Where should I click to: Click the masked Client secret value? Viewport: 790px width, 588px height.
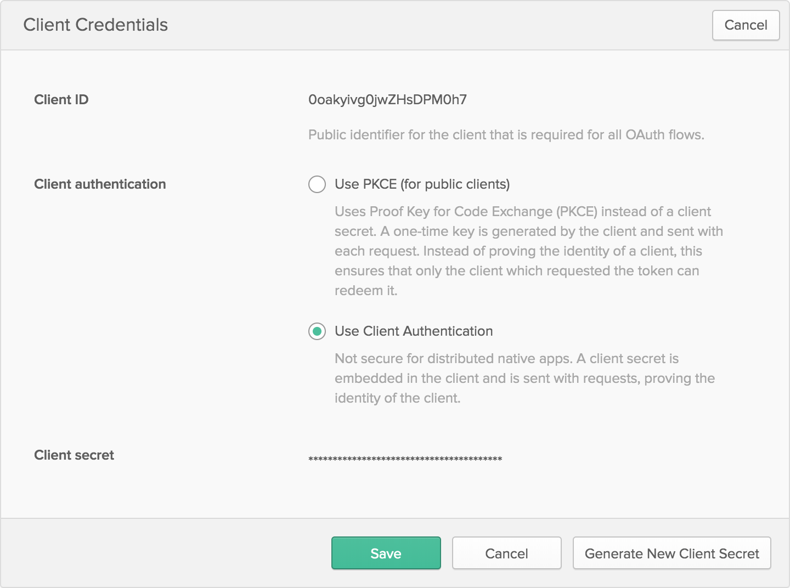tap(405, 459)
